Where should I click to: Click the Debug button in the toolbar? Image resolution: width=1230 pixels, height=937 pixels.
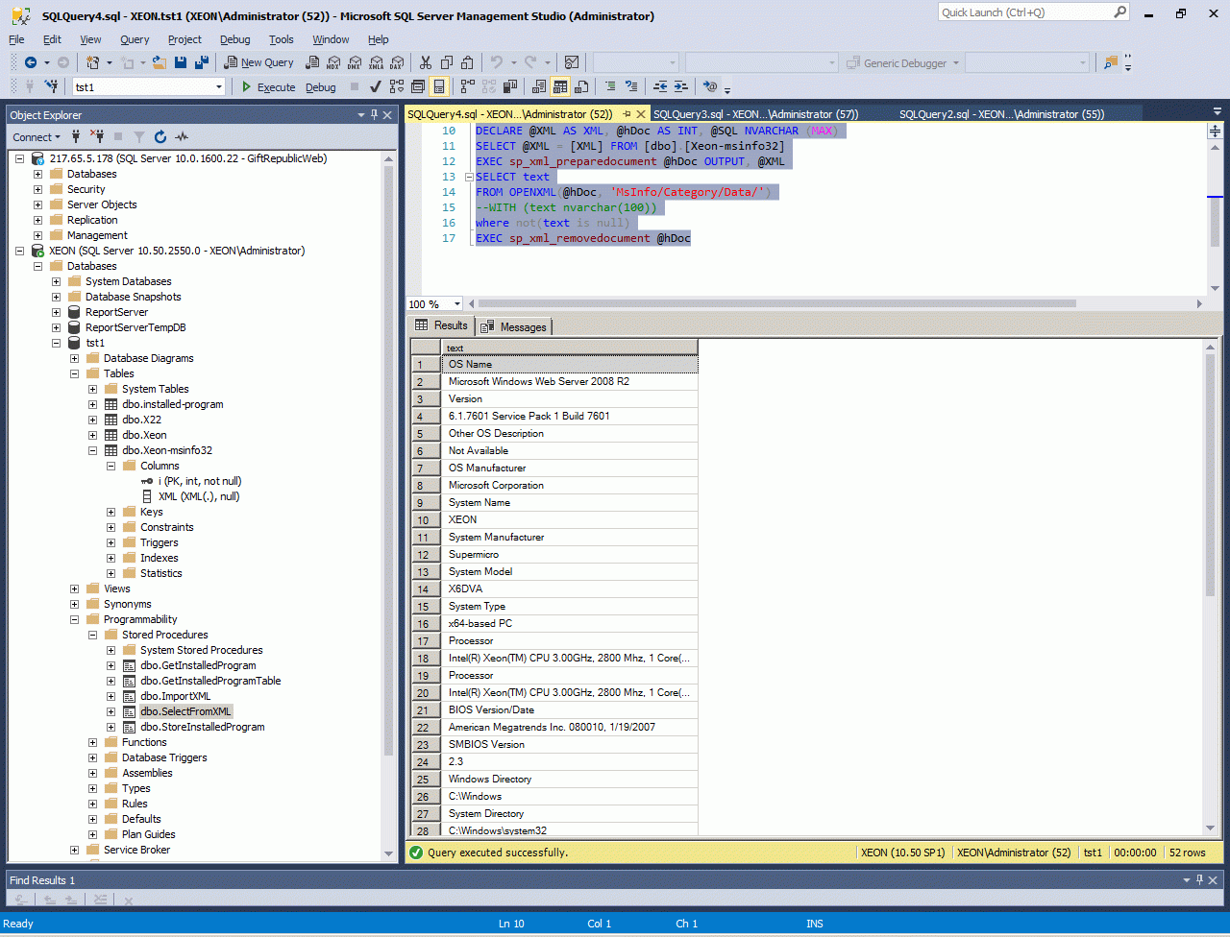(x=321, y=86)
